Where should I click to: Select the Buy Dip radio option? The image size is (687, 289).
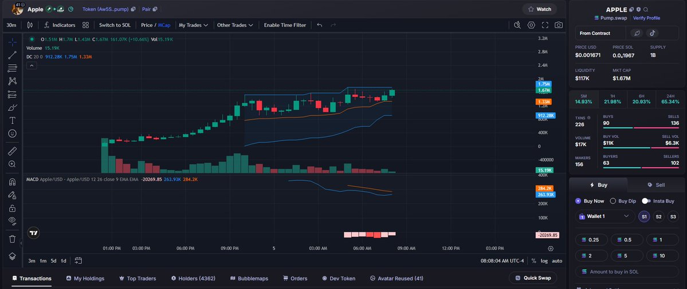[x=623, y=201]
